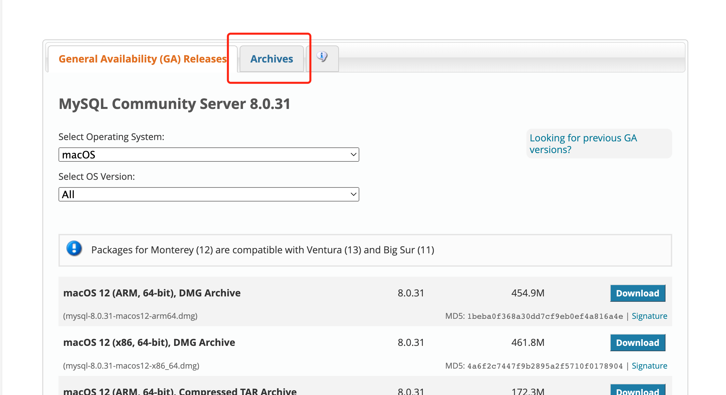Click the MySQL Community Server 8.0.31 heading

tap(174, 104)
